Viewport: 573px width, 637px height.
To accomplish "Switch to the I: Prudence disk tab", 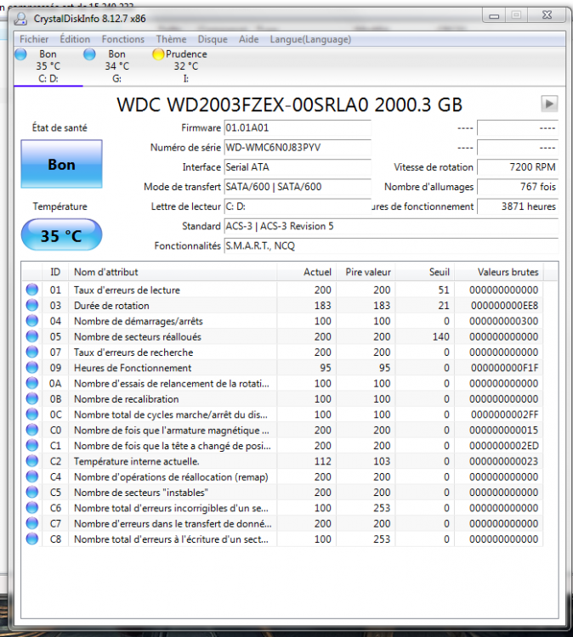I will [186, 66].
